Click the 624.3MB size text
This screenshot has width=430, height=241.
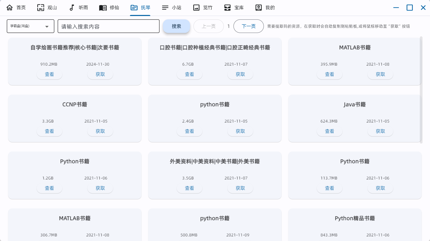point(329,121)
